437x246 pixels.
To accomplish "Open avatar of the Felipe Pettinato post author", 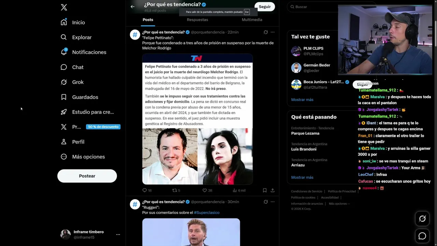I will (x=135, y=35).
